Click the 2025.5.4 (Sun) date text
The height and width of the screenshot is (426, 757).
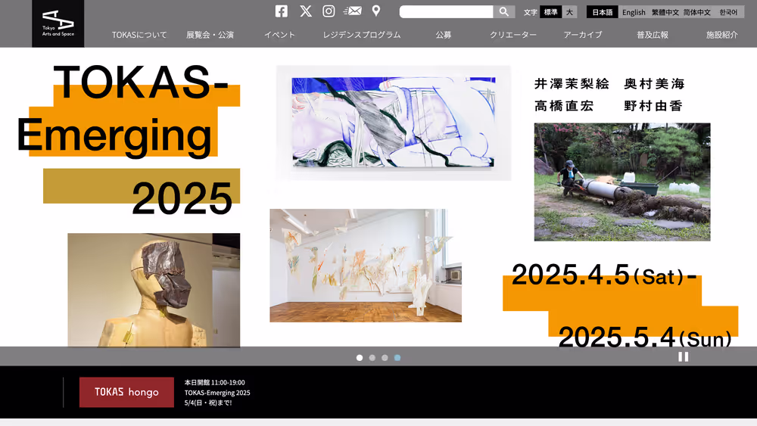point(645,337)
